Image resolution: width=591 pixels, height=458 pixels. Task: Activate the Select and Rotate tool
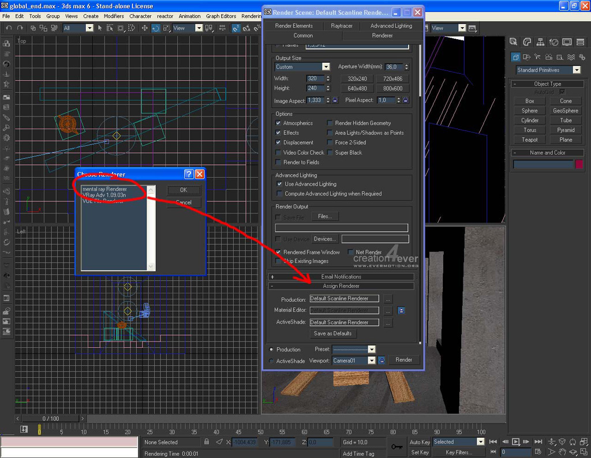(156, 28)
